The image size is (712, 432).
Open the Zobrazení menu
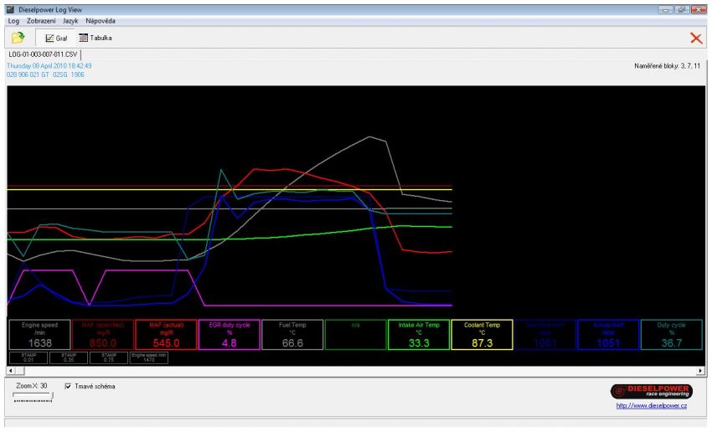click(x=41, y=20)
